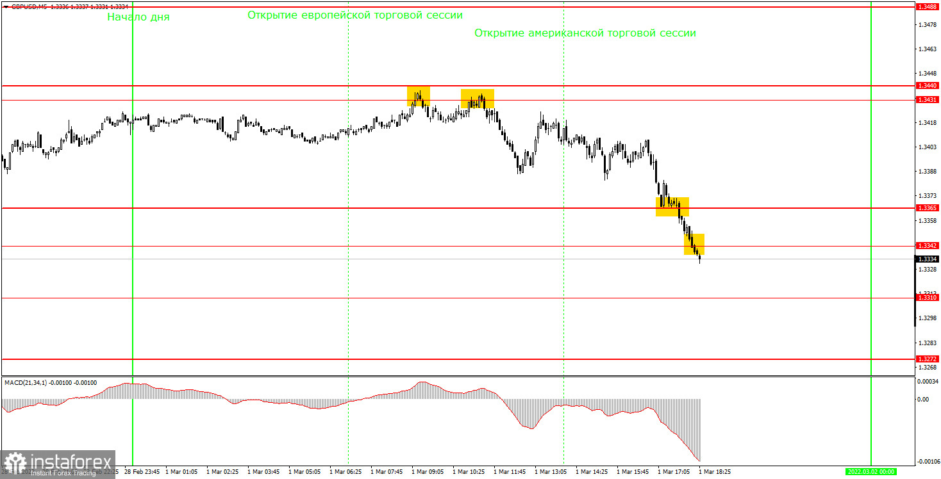941x479 pixels.
Task: Click the chart shift triangle beside GBPUSD title
Action: click(6, 6)
